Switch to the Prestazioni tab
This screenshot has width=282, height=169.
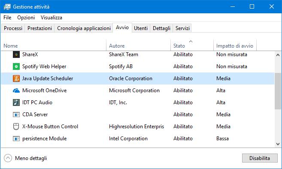tap(39, 28)
